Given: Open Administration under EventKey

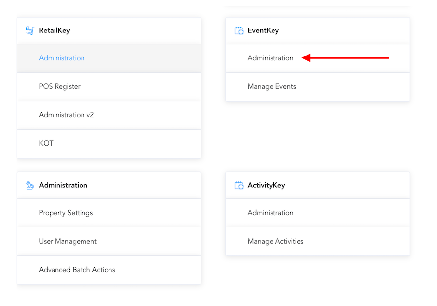Looking at the screenshot, I should pos(270,58).
